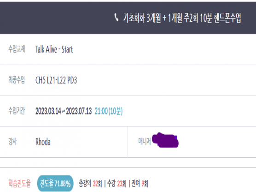Select the date range 2023.03.14~2023.07.13
This screenshot has width=256, height=192.
click(64, 111)
